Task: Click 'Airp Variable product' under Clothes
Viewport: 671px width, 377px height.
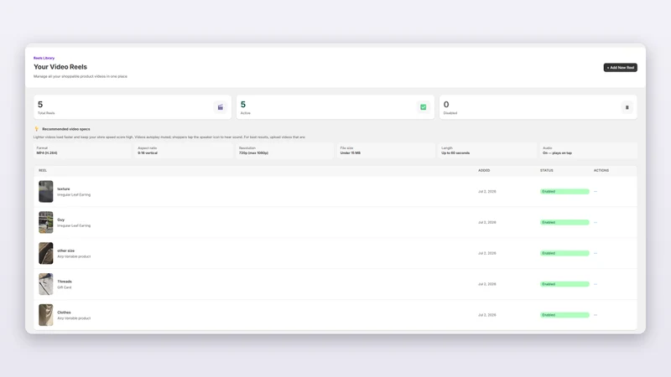Action: [74, 318]
